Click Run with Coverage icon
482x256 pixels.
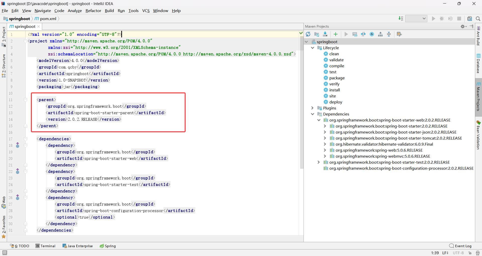[451, 19]
